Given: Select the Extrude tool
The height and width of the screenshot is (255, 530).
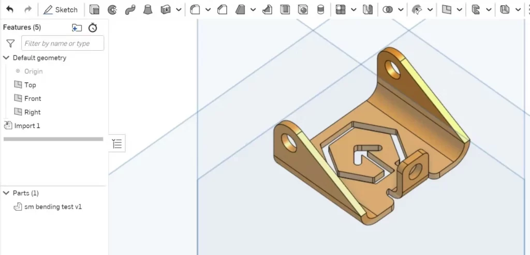Looking at the screenshot, I should point(94,9).
